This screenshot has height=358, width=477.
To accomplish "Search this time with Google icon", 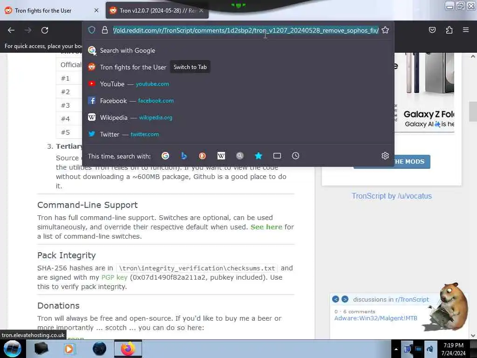I will coord(165,156).
